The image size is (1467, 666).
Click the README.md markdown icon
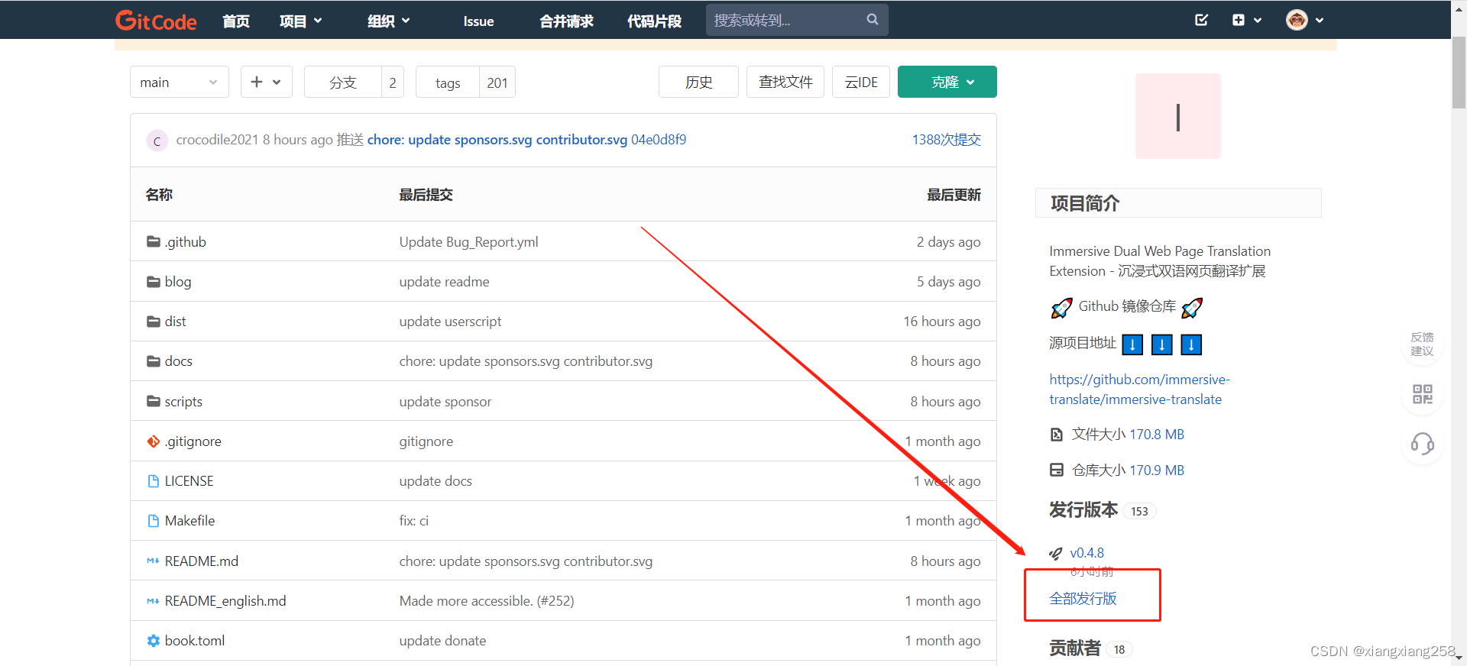click(153, 561)
